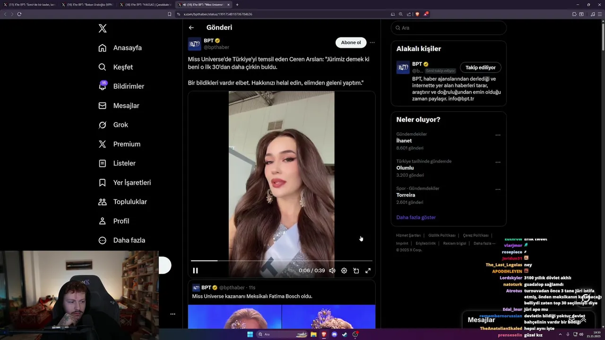Open page zoom magnifier icon
This screenshot has width=605, height=340.
401,14
